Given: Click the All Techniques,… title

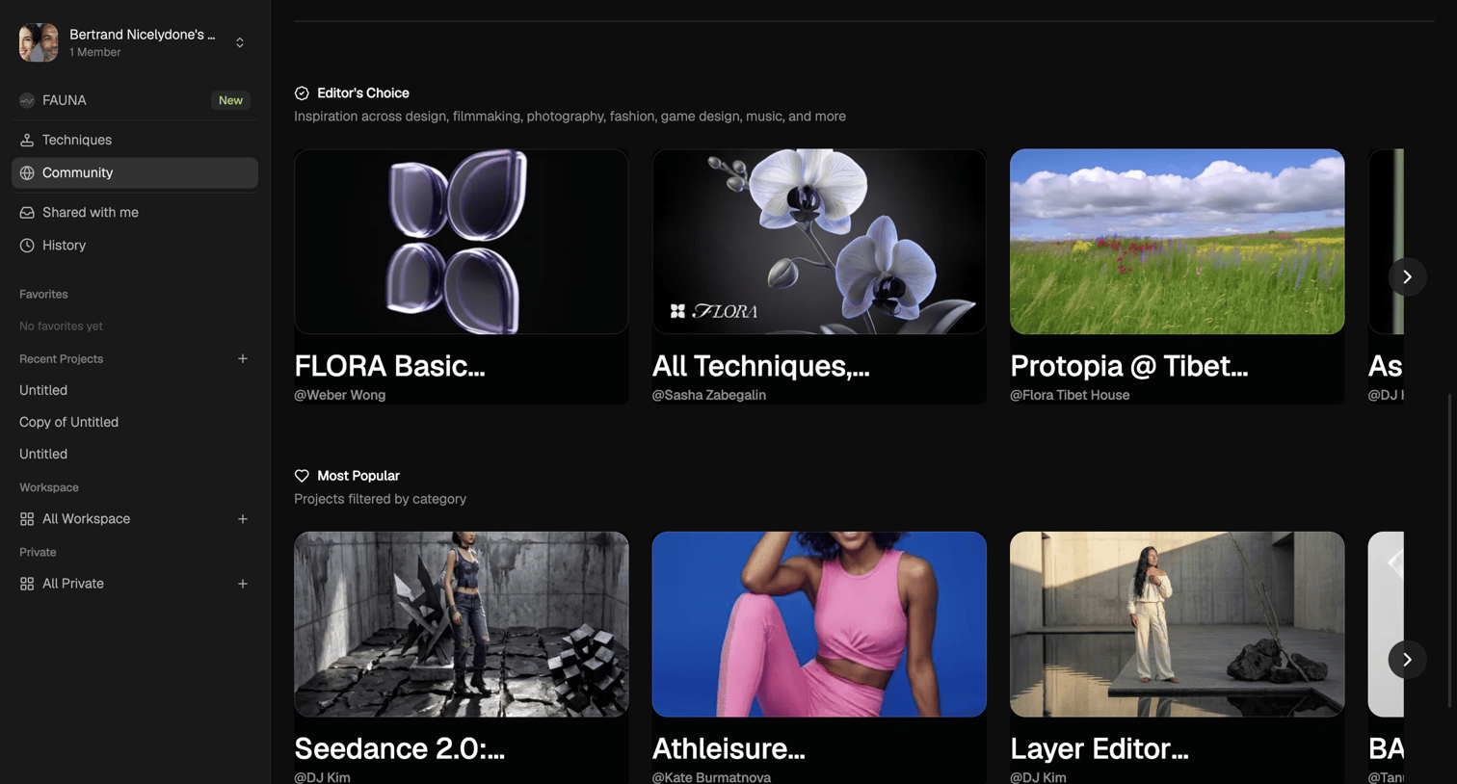Looking at the screenshot, I should [761, 366].
